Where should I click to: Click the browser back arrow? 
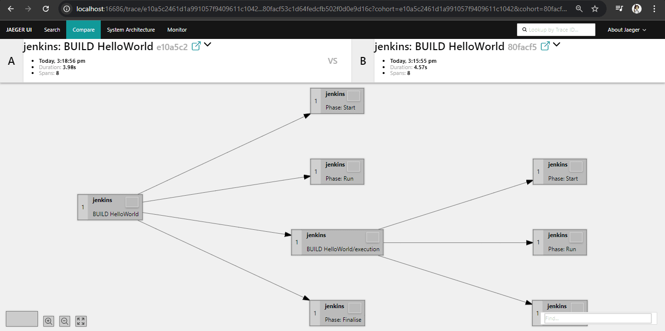point(11,9)
